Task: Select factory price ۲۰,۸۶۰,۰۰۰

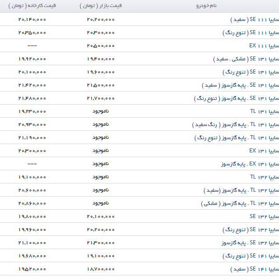Action: 32,204
